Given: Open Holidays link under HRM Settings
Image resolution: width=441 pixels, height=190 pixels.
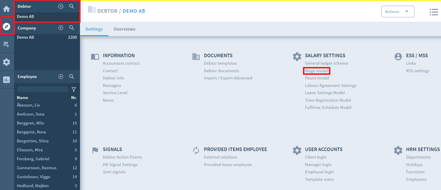Looking at the screenshot, I should pos(414,165).
